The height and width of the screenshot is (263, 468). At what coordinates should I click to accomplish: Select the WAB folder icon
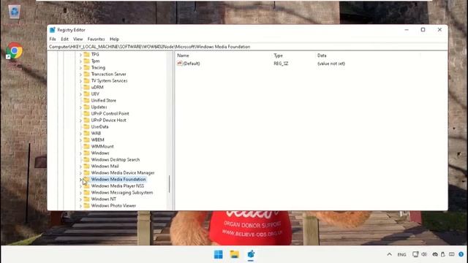(x=86, y=133)
